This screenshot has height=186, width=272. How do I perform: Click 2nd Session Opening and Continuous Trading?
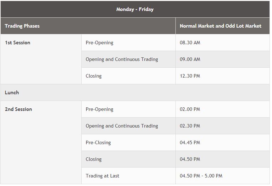(x=122, y=126)
